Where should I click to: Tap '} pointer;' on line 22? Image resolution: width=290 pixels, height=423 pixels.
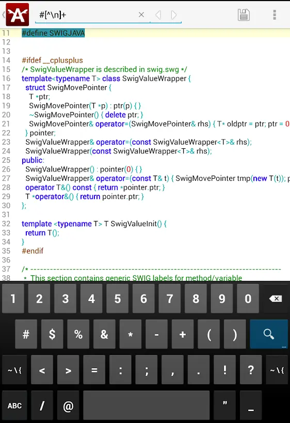tap(40, 133)
